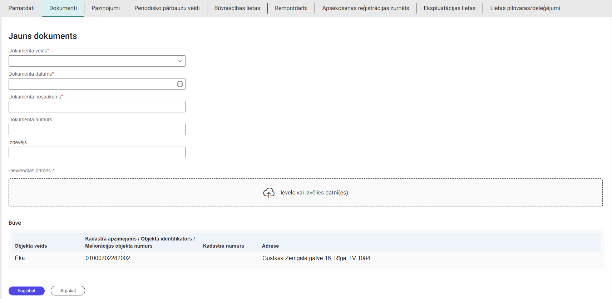Open the calendar date picker icon
Screen dimensions: 612x299
180,84
